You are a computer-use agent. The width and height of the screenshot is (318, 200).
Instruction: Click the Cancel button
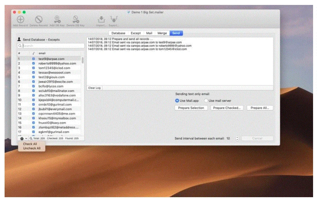click(x=257, y=139)
